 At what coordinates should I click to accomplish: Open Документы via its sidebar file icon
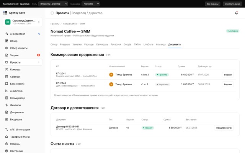[7, 112]
